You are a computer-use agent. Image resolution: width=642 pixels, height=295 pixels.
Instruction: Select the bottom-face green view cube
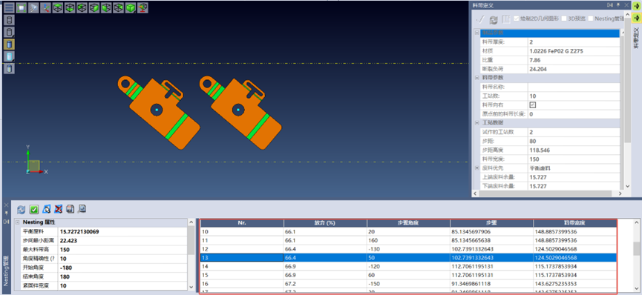click(x=70, y=7)
